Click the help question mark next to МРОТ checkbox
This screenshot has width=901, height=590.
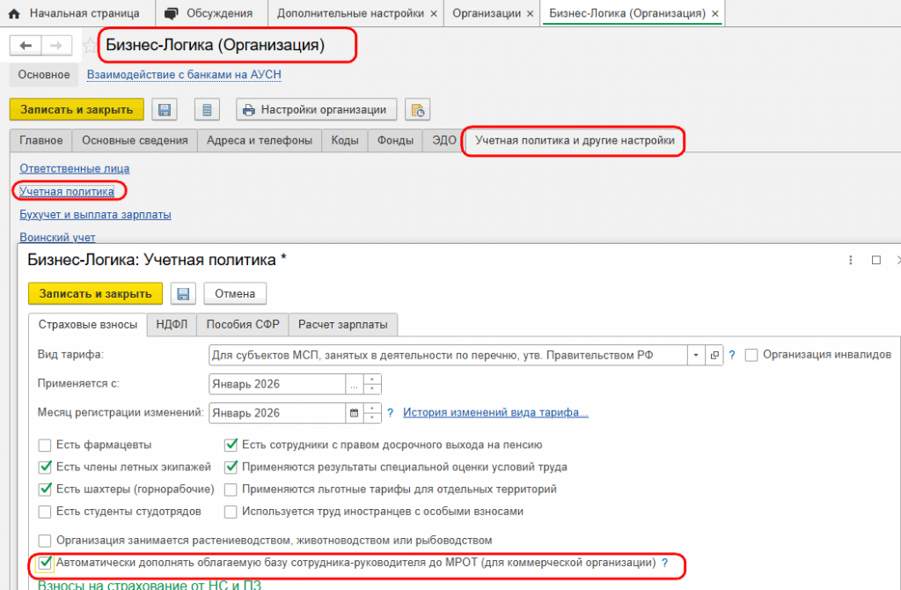[665, 563]
